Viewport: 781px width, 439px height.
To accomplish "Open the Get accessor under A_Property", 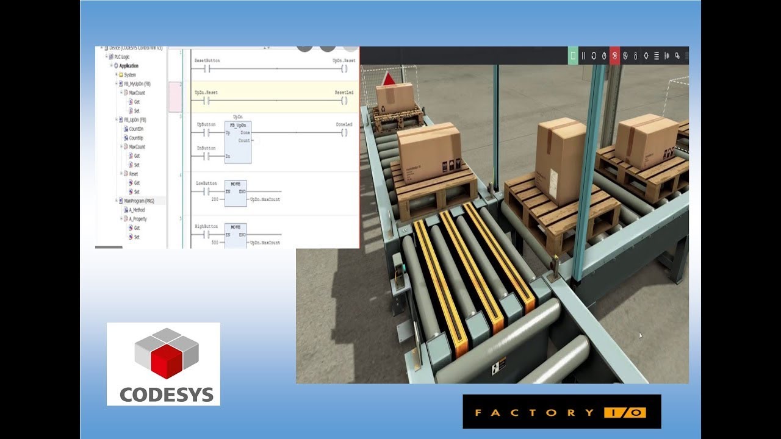I will [134, 228].
